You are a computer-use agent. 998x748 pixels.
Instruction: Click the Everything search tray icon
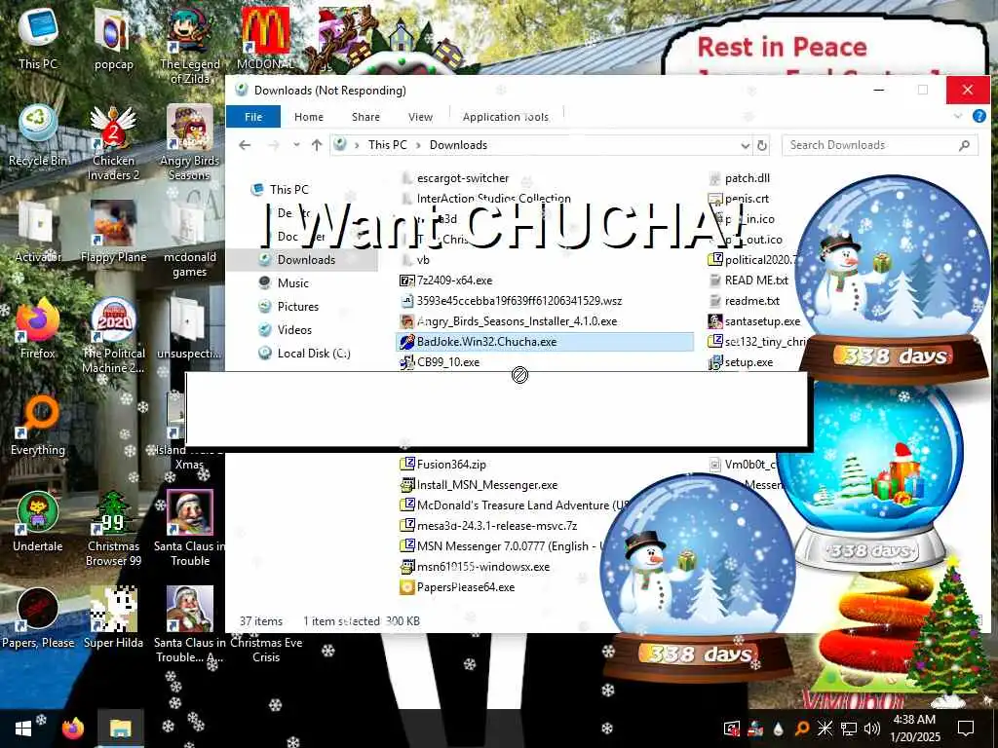coord(803,729)
